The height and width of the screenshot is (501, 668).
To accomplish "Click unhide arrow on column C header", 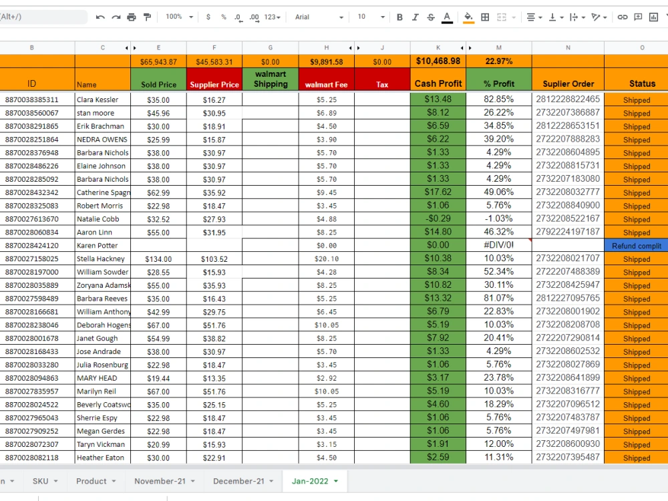I will (126, 48).
